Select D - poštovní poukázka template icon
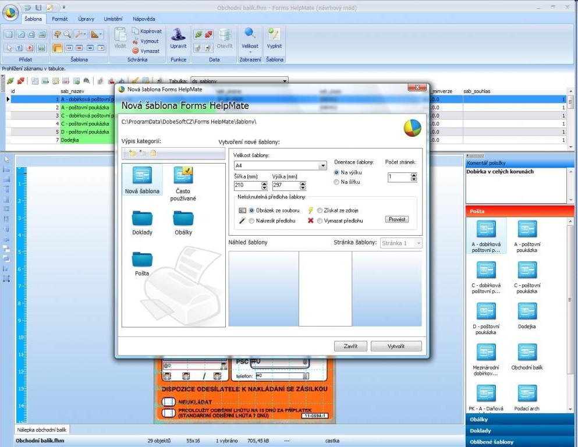Viewport: 578px width, 447px height. tap(486, 311)
